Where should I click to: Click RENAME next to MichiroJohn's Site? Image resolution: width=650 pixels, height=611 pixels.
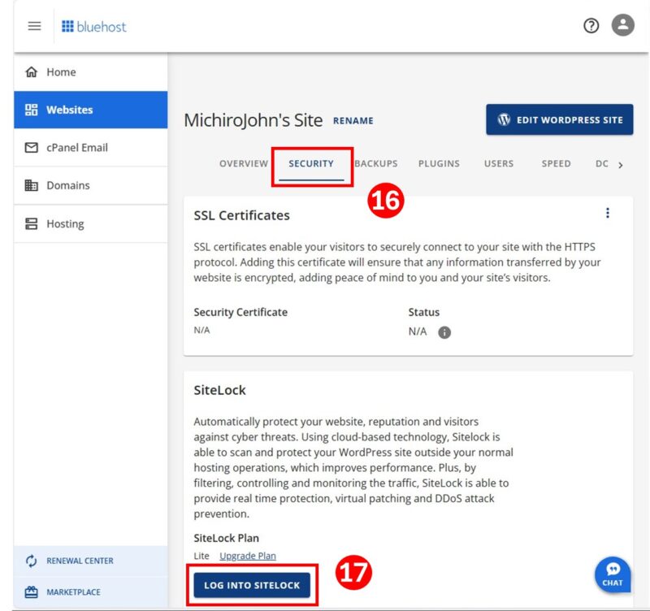(353, 120)
